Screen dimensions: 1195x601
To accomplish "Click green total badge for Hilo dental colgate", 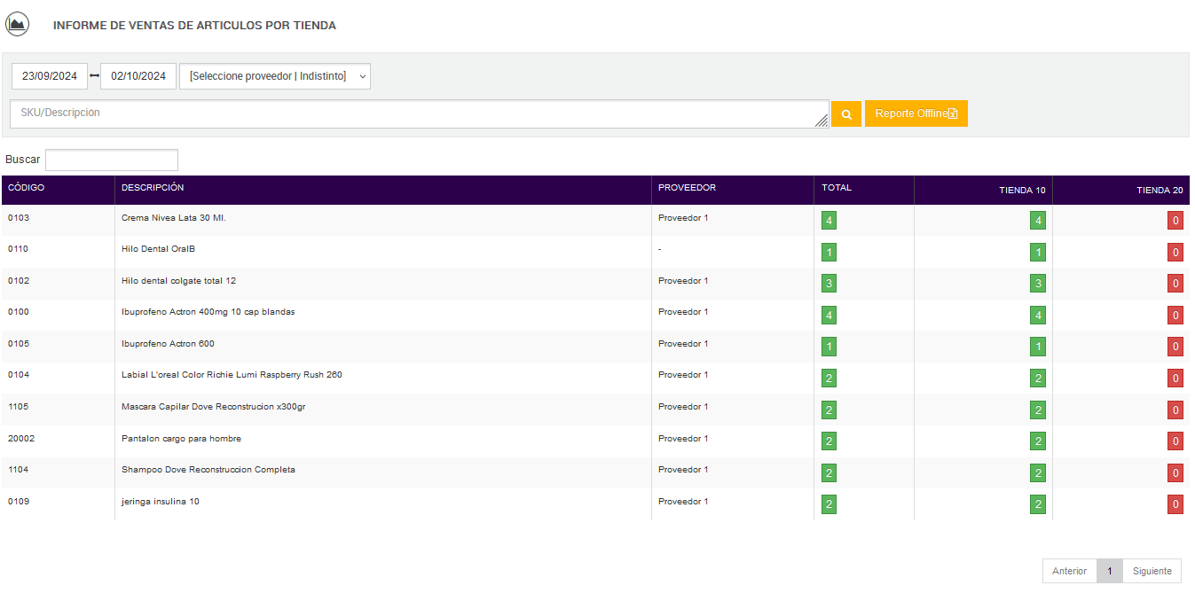I will (x=829, y=284).
